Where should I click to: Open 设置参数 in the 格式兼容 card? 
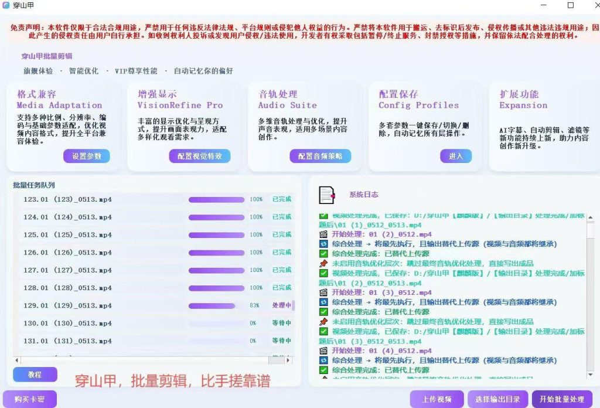coord(87,156)
